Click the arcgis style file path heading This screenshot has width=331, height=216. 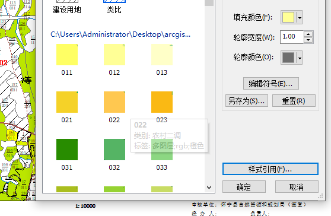click(x=120, y=34)
